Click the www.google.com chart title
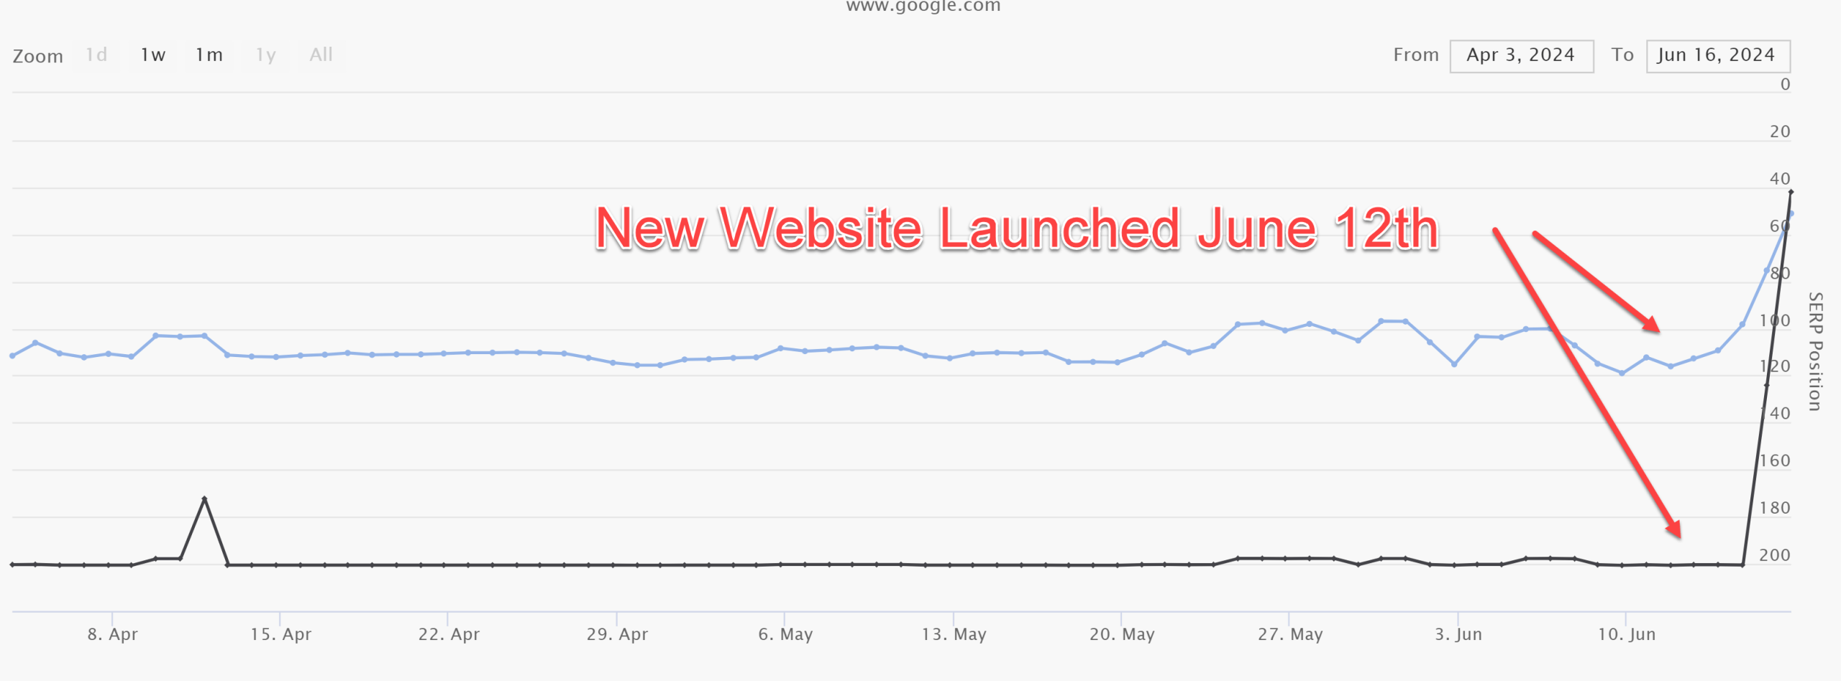Screen dimensions: 1841x681 pyautogui.click(x=923, y=6)
